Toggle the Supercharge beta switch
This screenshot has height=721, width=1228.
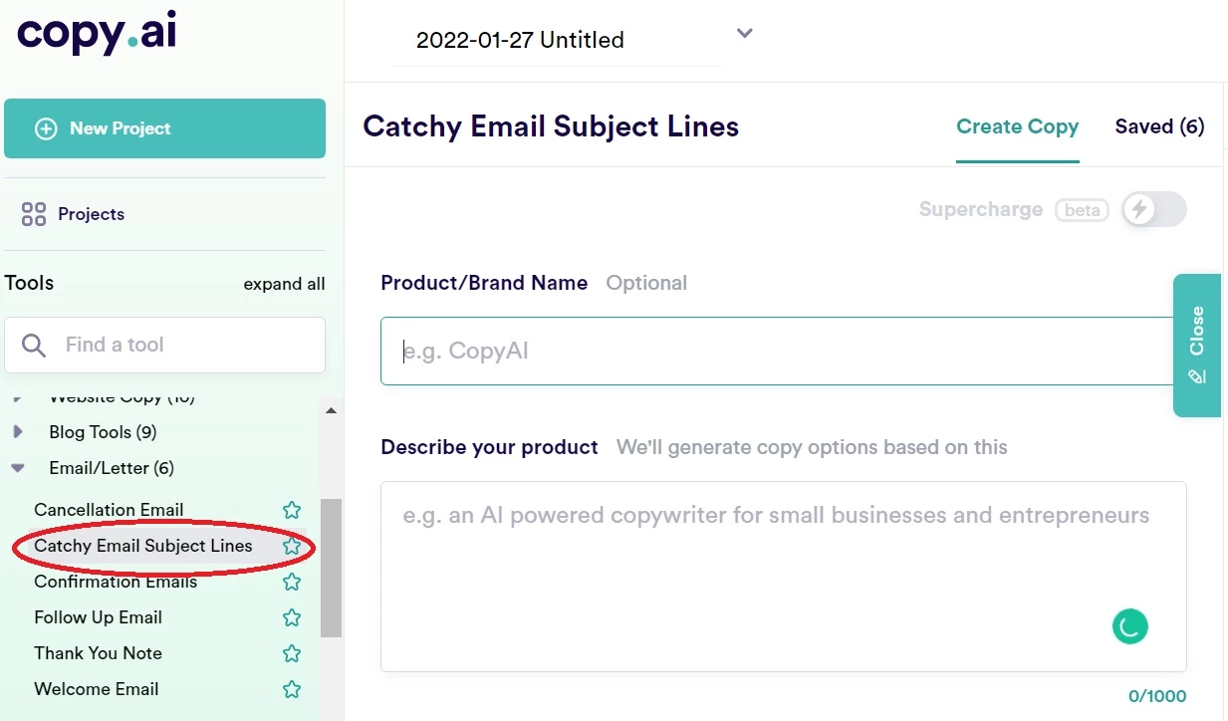[x=1154, y=209]
